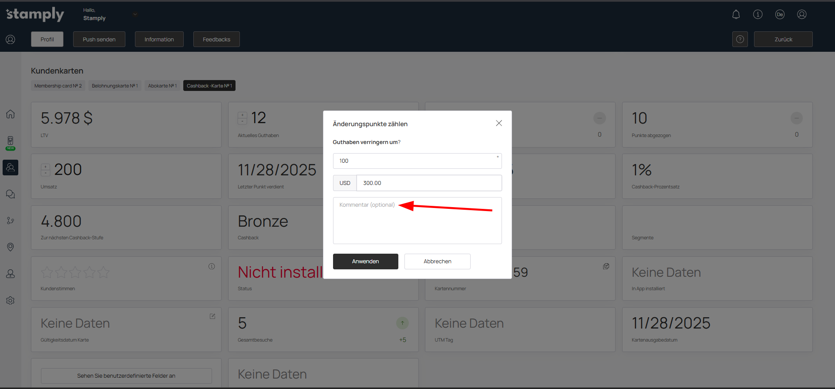Image resolution: width=835 pixels, height=389 pixels.
Task: Click the question mark help button
Action: pyautogui.click(x=740, y=39)
